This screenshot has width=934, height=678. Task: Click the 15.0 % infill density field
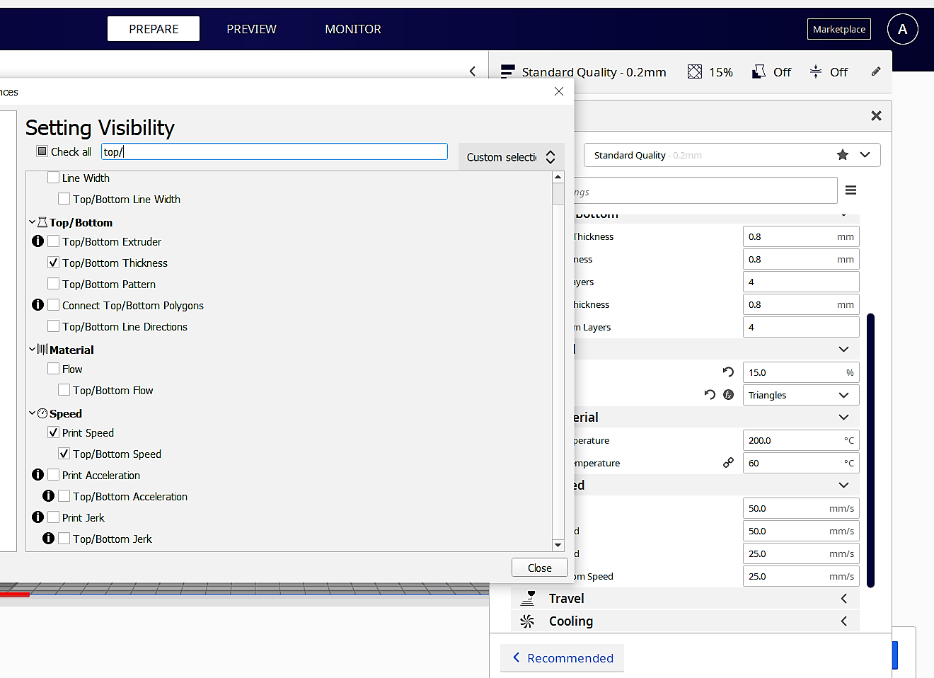[801, 372]
